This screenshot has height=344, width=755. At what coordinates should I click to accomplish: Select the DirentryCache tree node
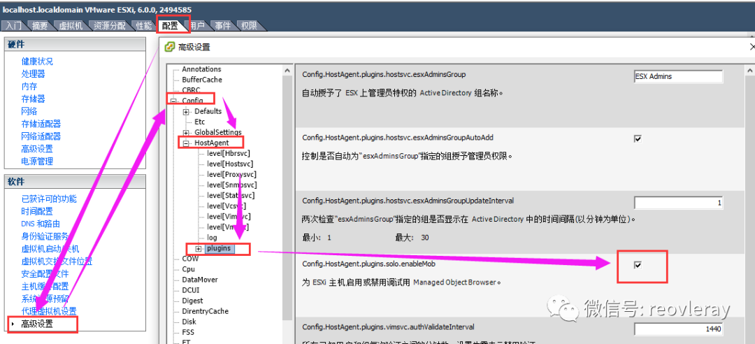point(205,311)
